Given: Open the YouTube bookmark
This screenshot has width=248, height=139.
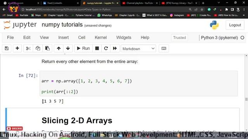Looking at the screenshot, I should tap(22, 15).
